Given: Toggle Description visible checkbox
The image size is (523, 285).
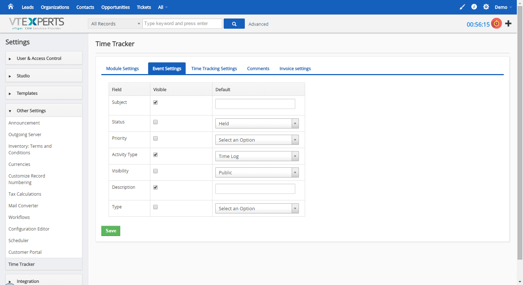Looking at the screenshot, I should [155, 187].
